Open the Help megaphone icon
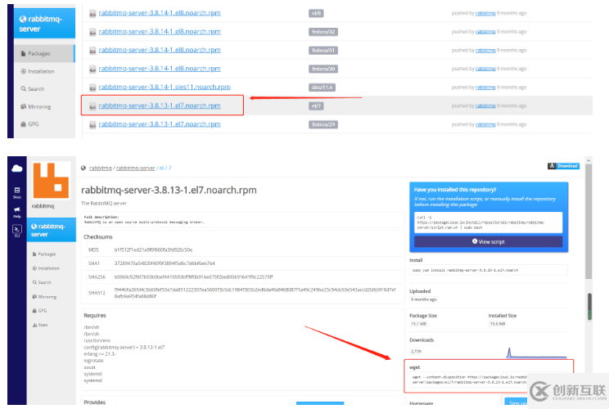This screenshot has width=609, height=409. [x=17, y=212]
